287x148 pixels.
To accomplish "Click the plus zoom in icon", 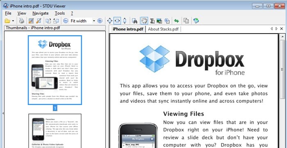I will (100, 21).
